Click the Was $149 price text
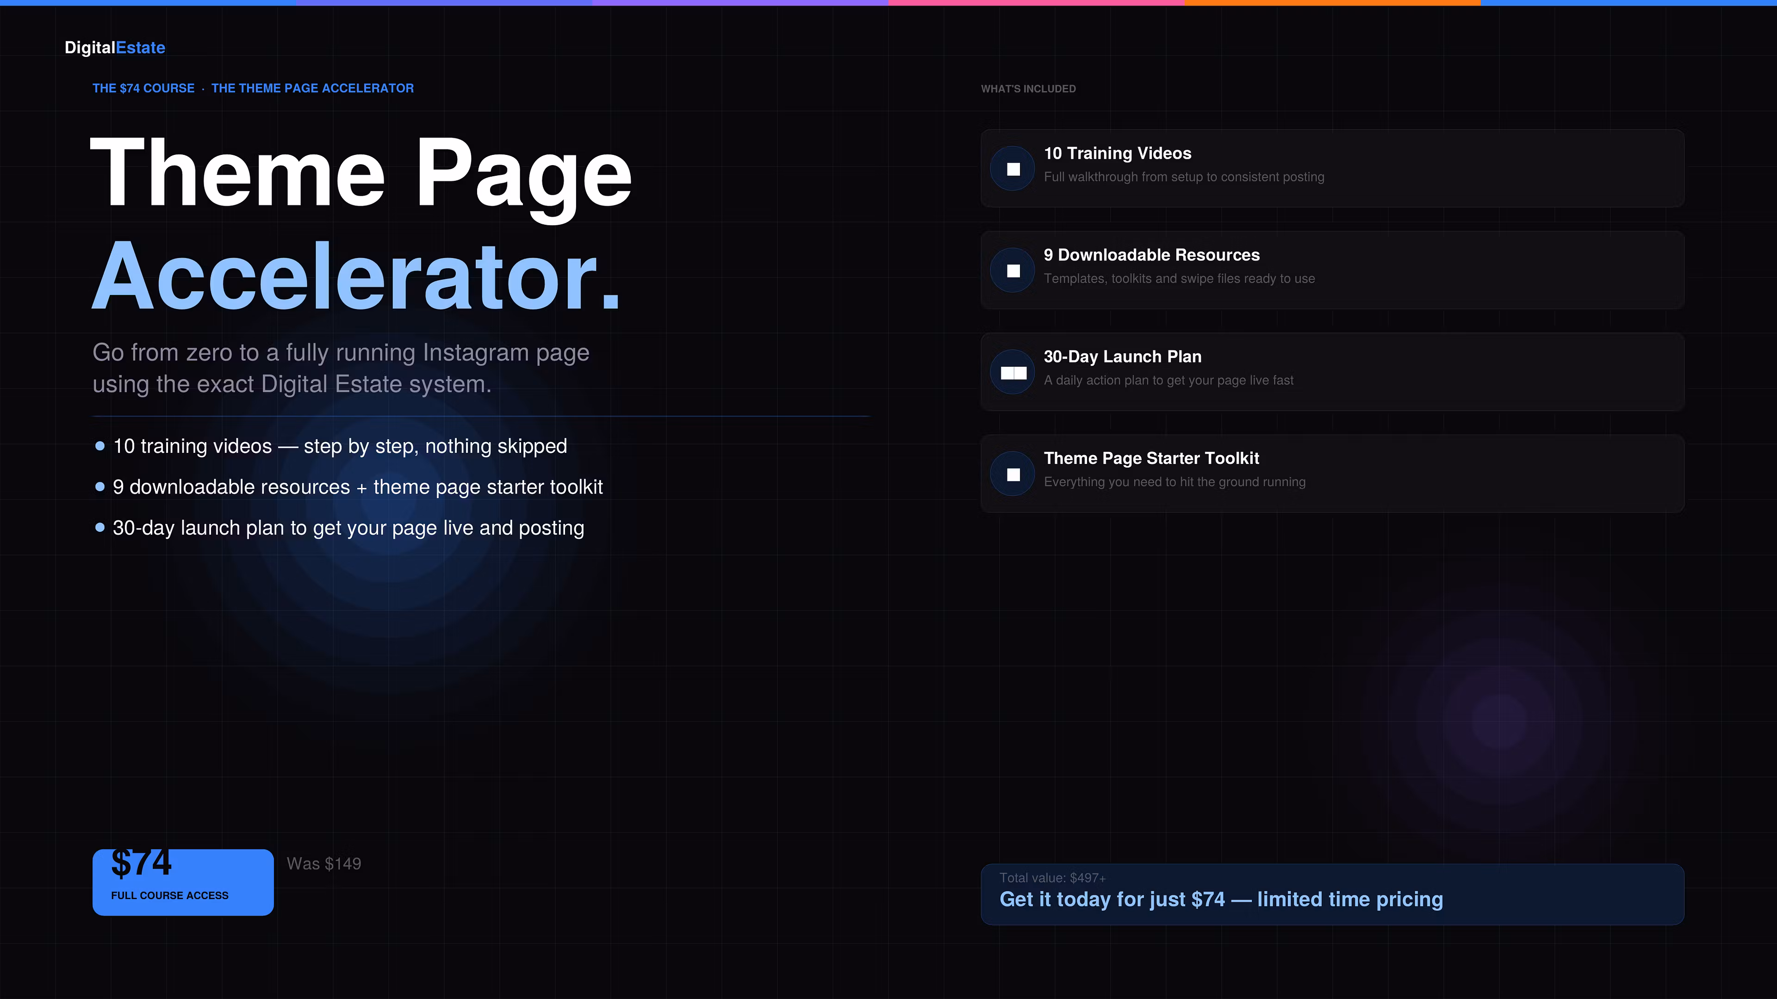Screen dimensions: 1777x999 [x=323, y=864]
